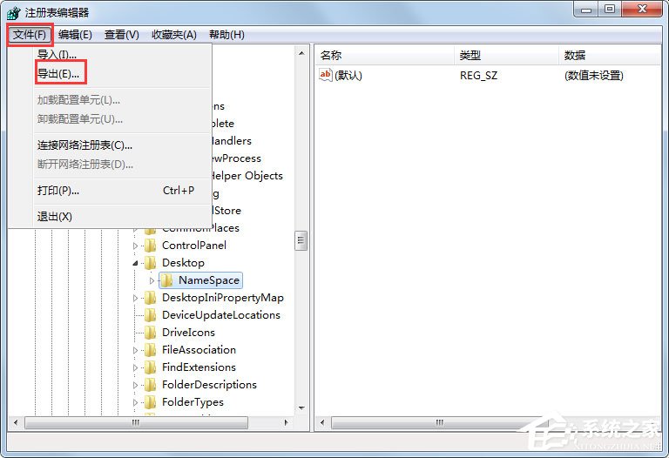Click the 数据 column header
This screenshot has width=669, height=458.
click(x=610, y=55)
